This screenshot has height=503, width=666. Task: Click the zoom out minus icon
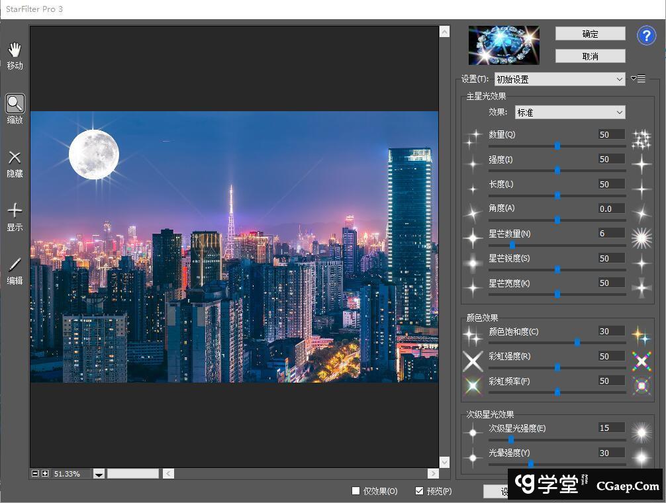pos(35,474)
